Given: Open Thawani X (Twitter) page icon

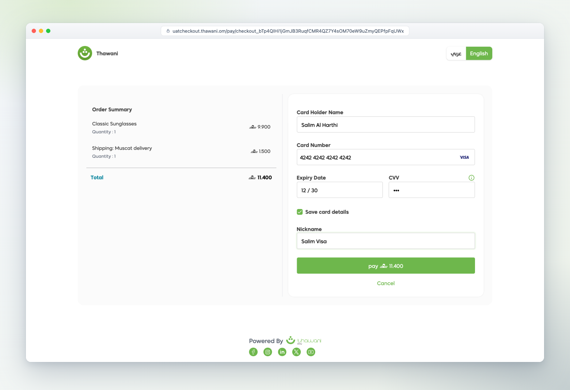Looking at the screenshot, I should pos(297,352).
